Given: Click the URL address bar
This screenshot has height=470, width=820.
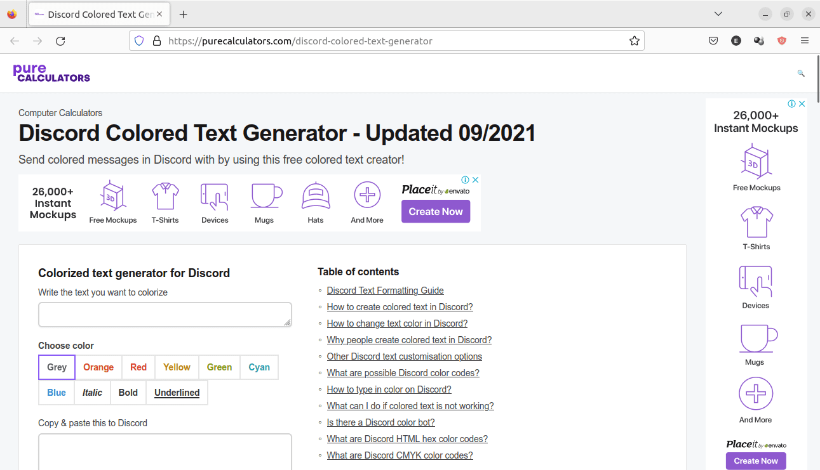Looking at the screenshot, I should click(386, 41).
